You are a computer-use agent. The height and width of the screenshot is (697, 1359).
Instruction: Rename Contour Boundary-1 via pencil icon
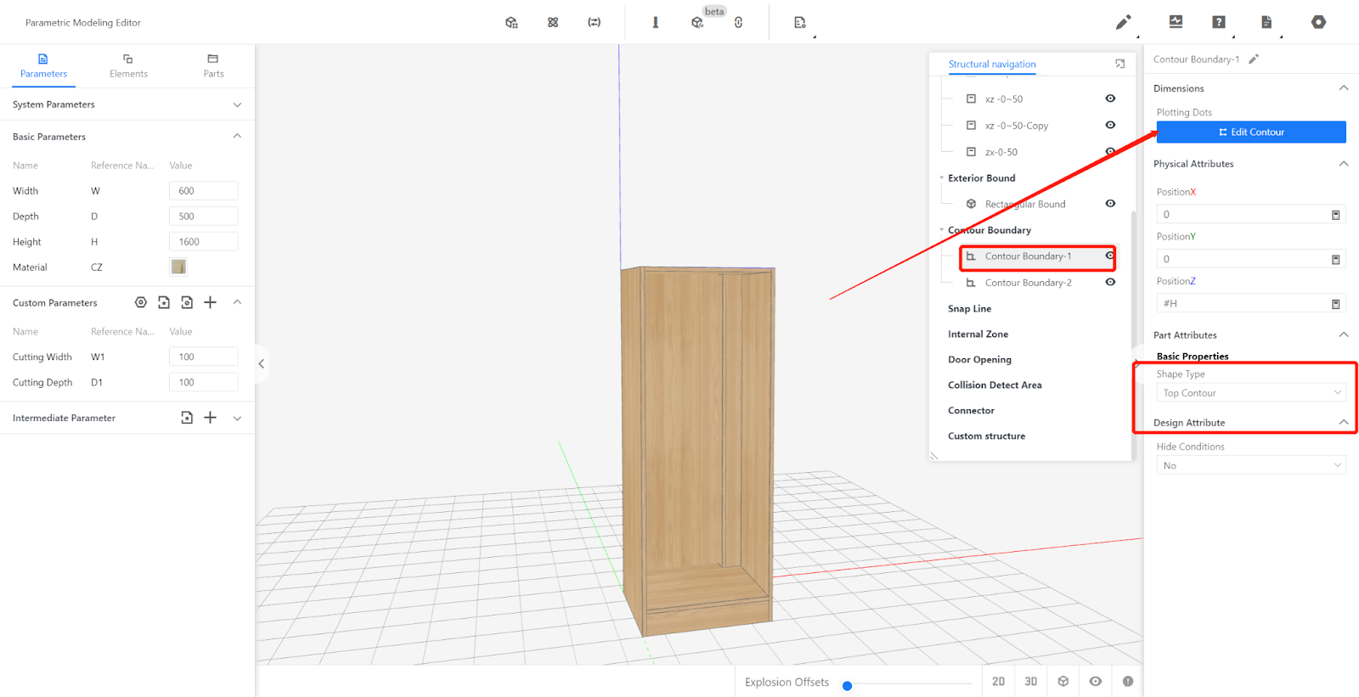(x=1254, y=59)
